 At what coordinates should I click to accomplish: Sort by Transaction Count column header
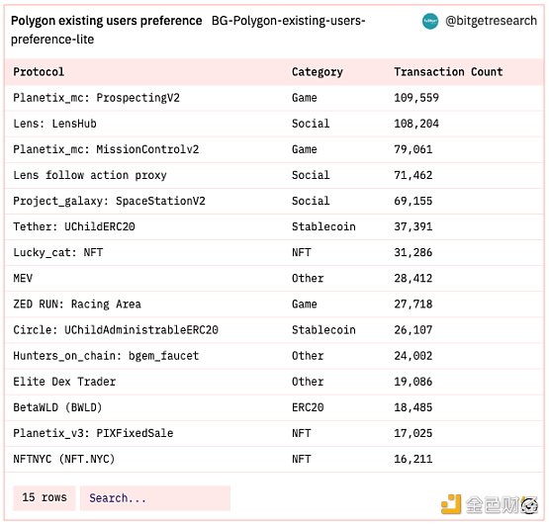click(x=448, y=72)
